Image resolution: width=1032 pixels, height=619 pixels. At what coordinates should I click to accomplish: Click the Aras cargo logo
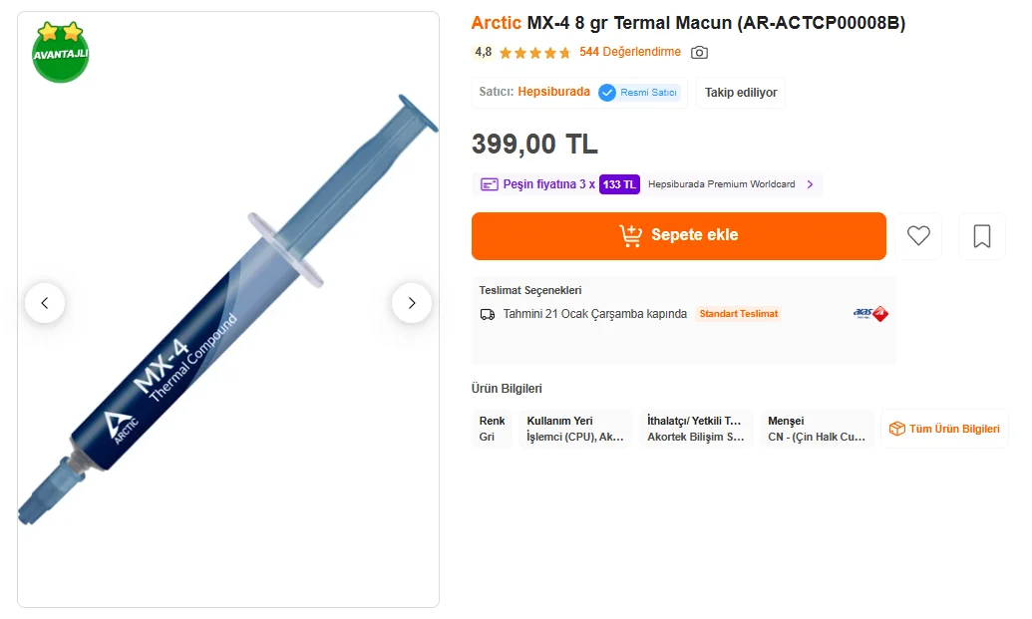click(870, 314)
